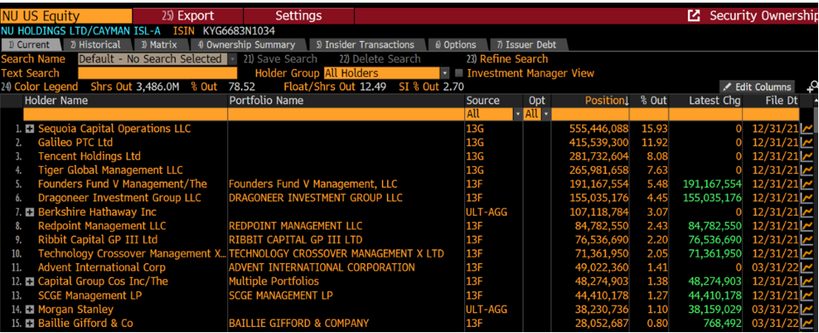This screenshot has width=819, height=333.
Task: Select Galileo PTC Ltd holder name
Action: [x=75, y=142]
